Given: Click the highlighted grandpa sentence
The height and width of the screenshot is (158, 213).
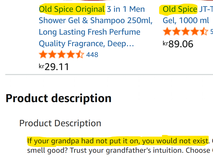Looking at the screenshot, I should tap(118, 141).
